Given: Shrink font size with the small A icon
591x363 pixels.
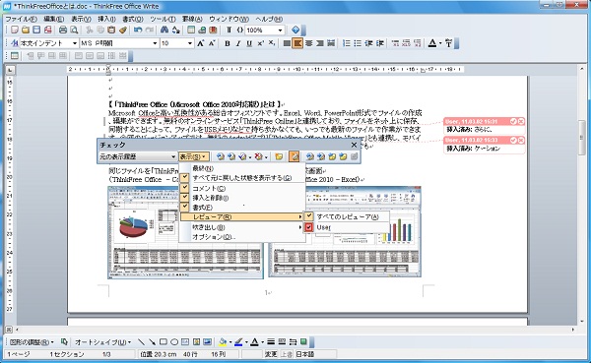Looking at the screenshot, I should click(x=212, y=43).
